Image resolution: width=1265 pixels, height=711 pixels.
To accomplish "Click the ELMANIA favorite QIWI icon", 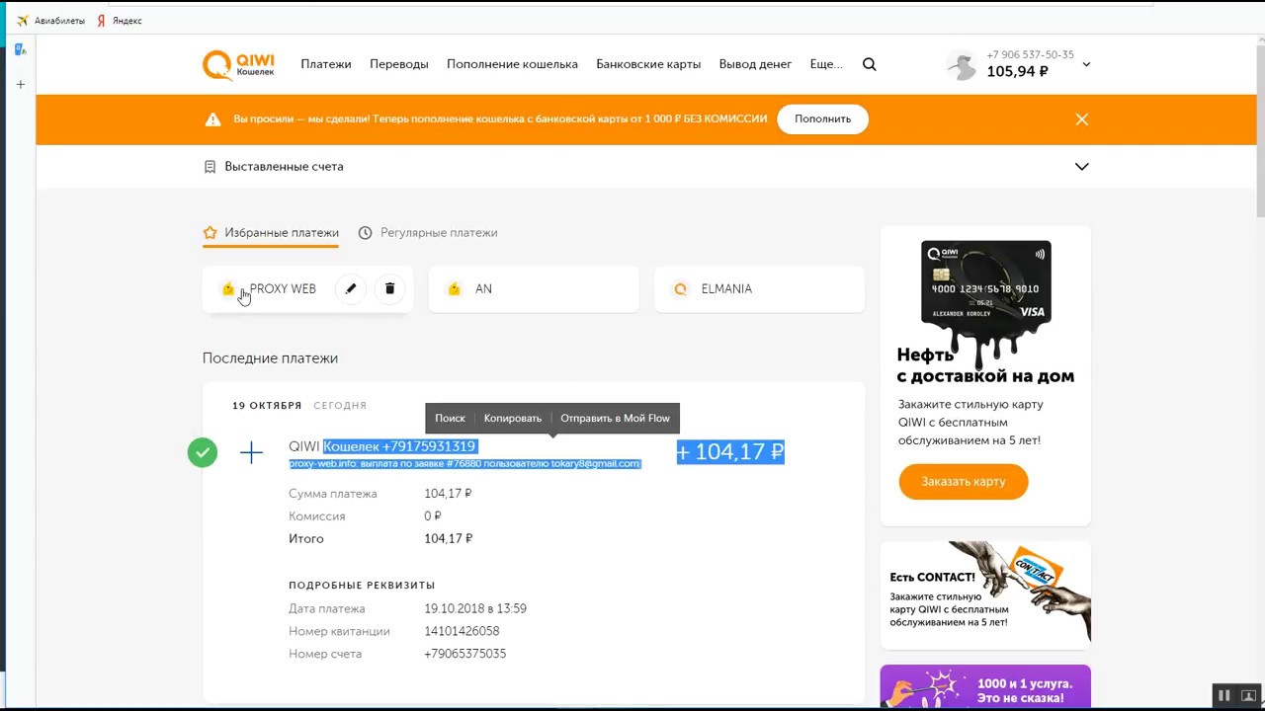I will pyautogui.click(x=680, y=288).
